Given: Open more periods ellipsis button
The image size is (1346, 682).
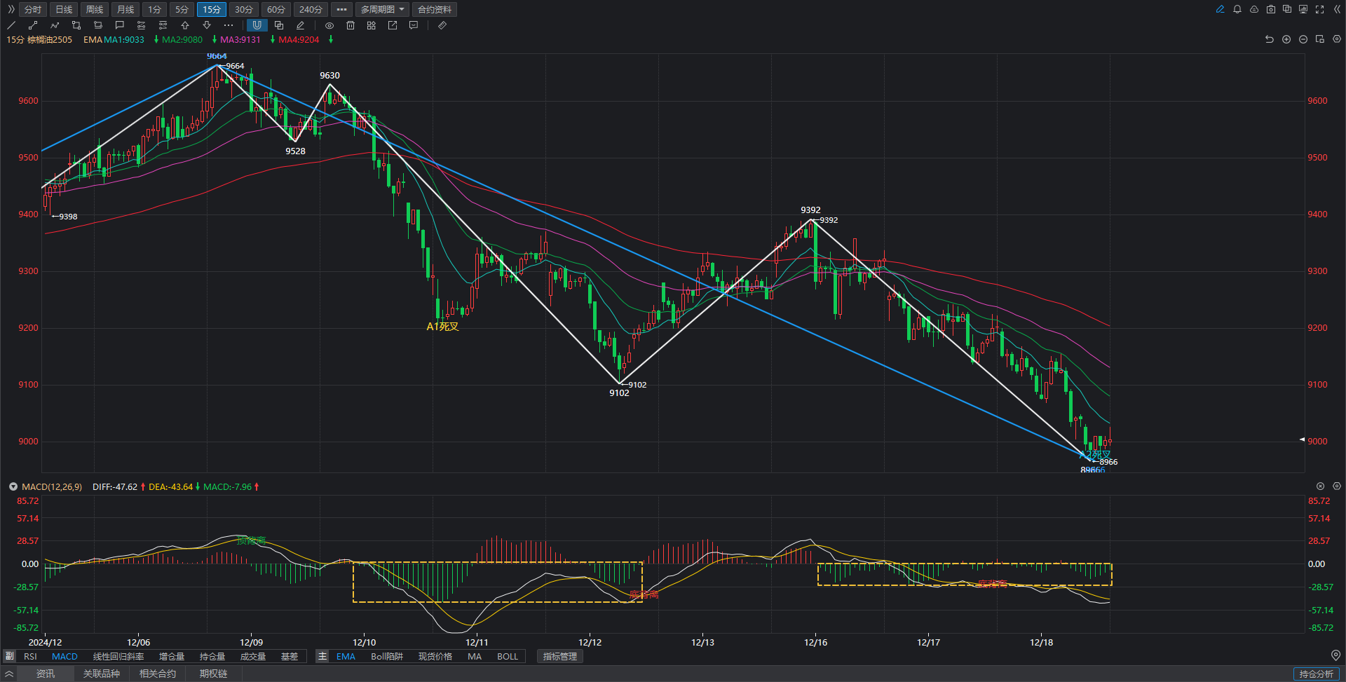Looking at the screenshot, I should point(341,9).
